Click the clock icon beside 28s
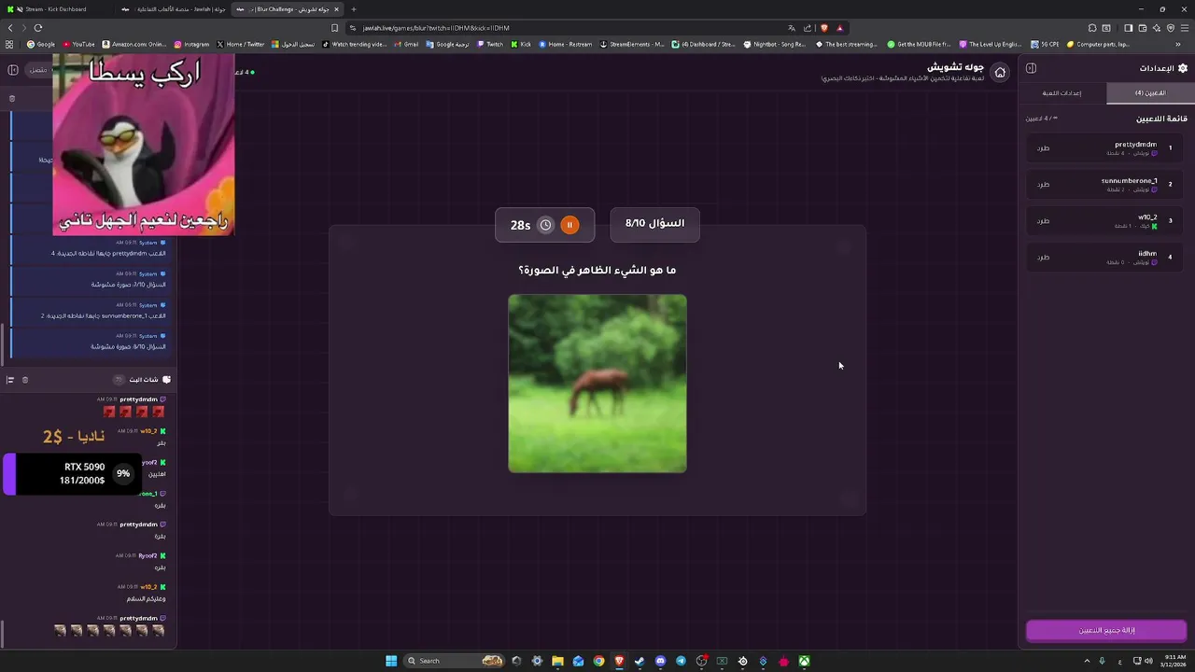The image size is (1195, 672). tap(545, 225)
